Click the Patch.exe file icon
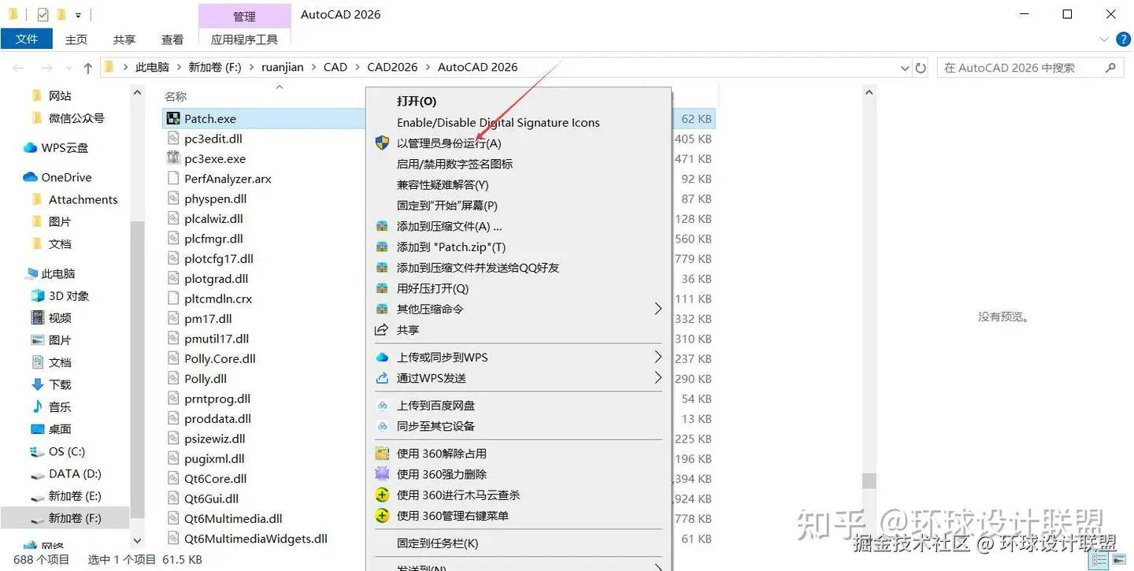This screenshot has height=571, width=1134. point(173,119)
